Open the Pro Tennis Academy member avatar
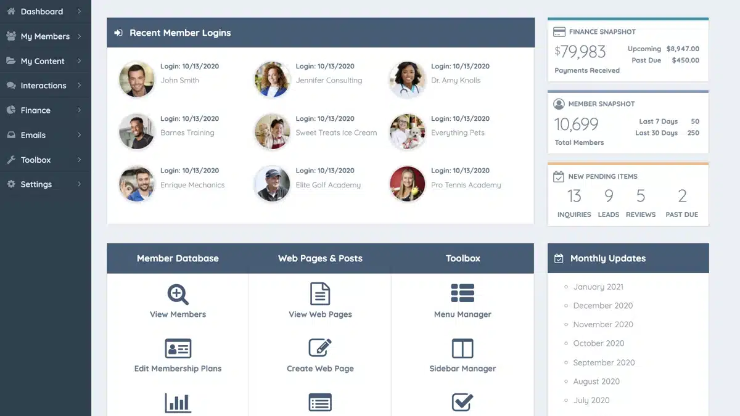Viewport: 740px width, 416px height. pyautogui.click(x=408, y=184)
